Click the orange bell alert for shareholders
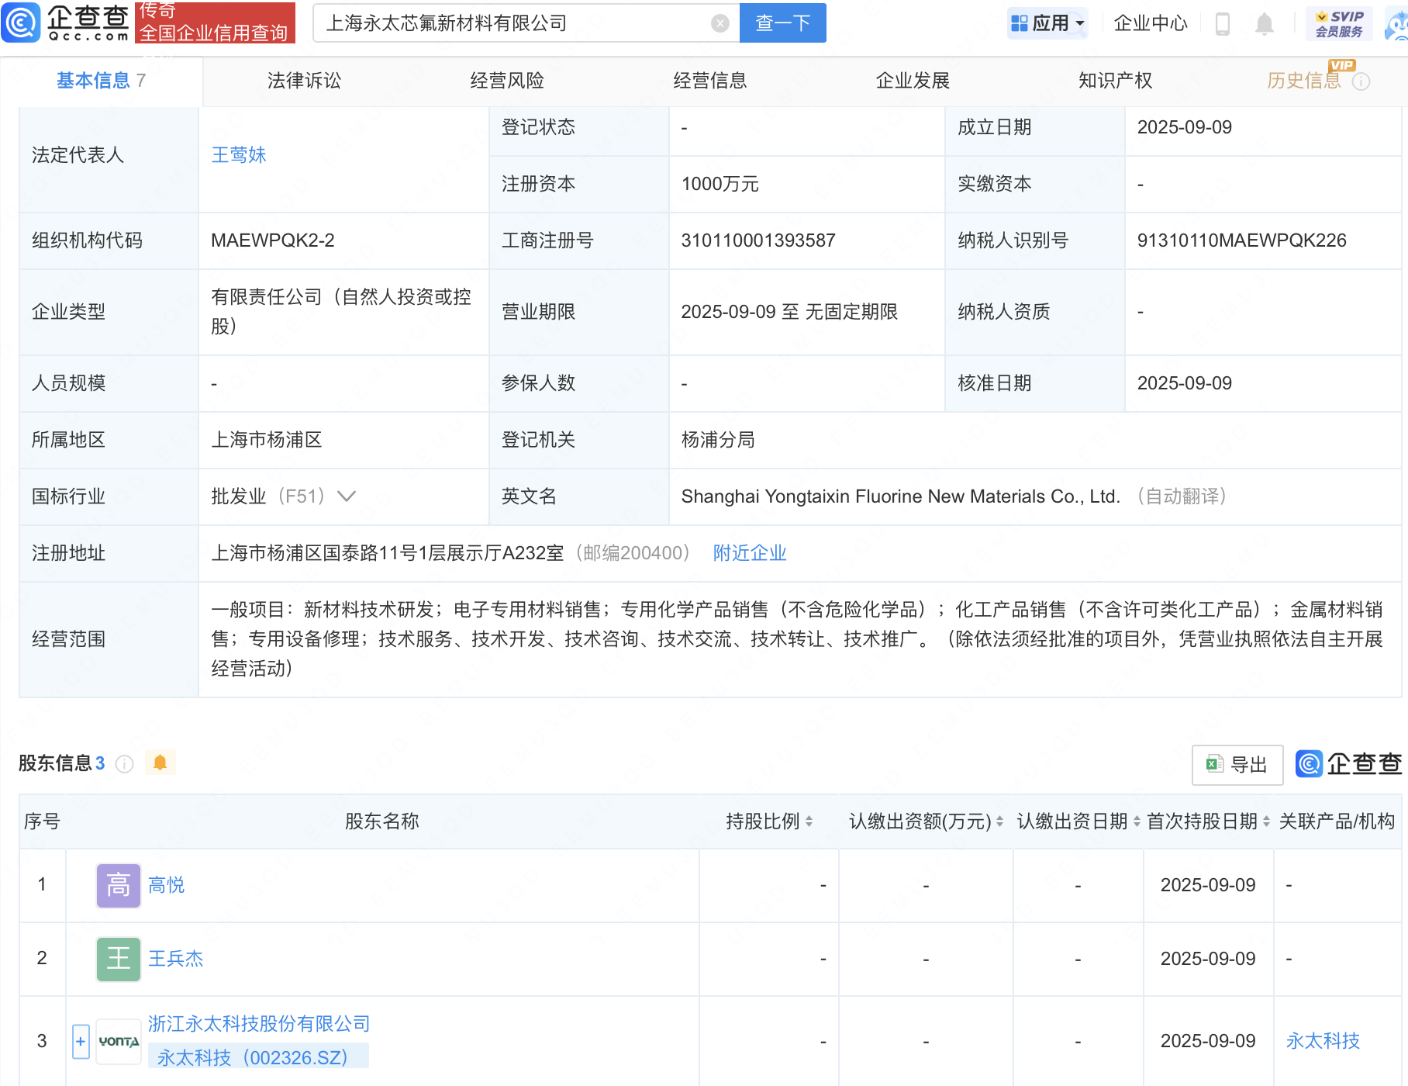This screenshot has width=1408, height=1086. click(160, 763)
